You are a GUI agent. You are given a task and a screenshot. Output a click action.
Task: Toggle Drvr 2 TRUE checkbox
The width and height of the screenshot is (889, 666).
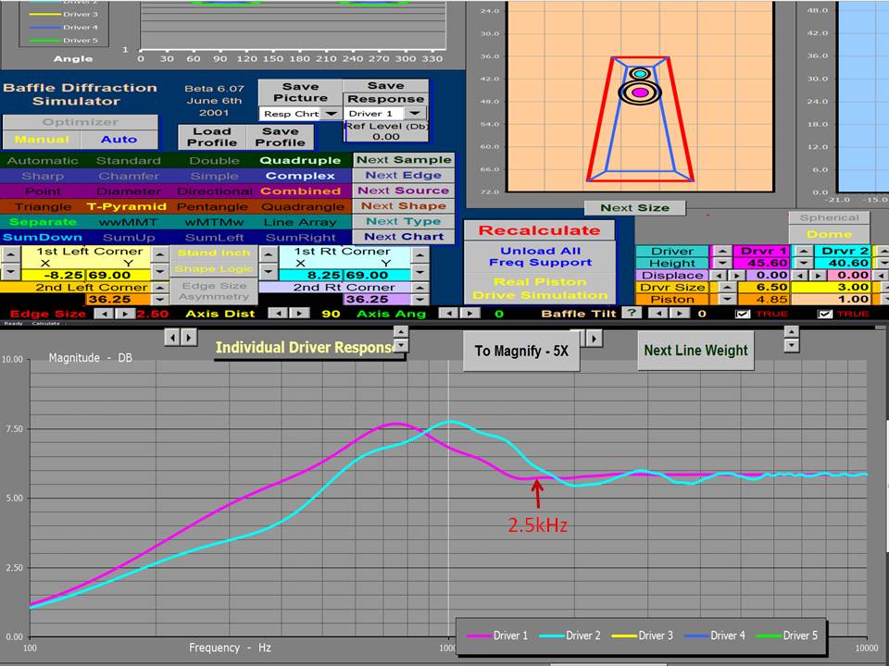pos(825,314)
